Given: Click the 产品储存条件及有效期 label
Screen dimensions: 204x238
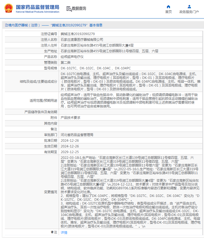Looking at the screenshot, I should (41, 112).
